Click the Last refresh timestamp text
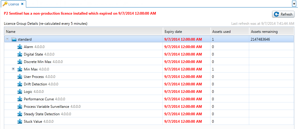 coord(263,24)
